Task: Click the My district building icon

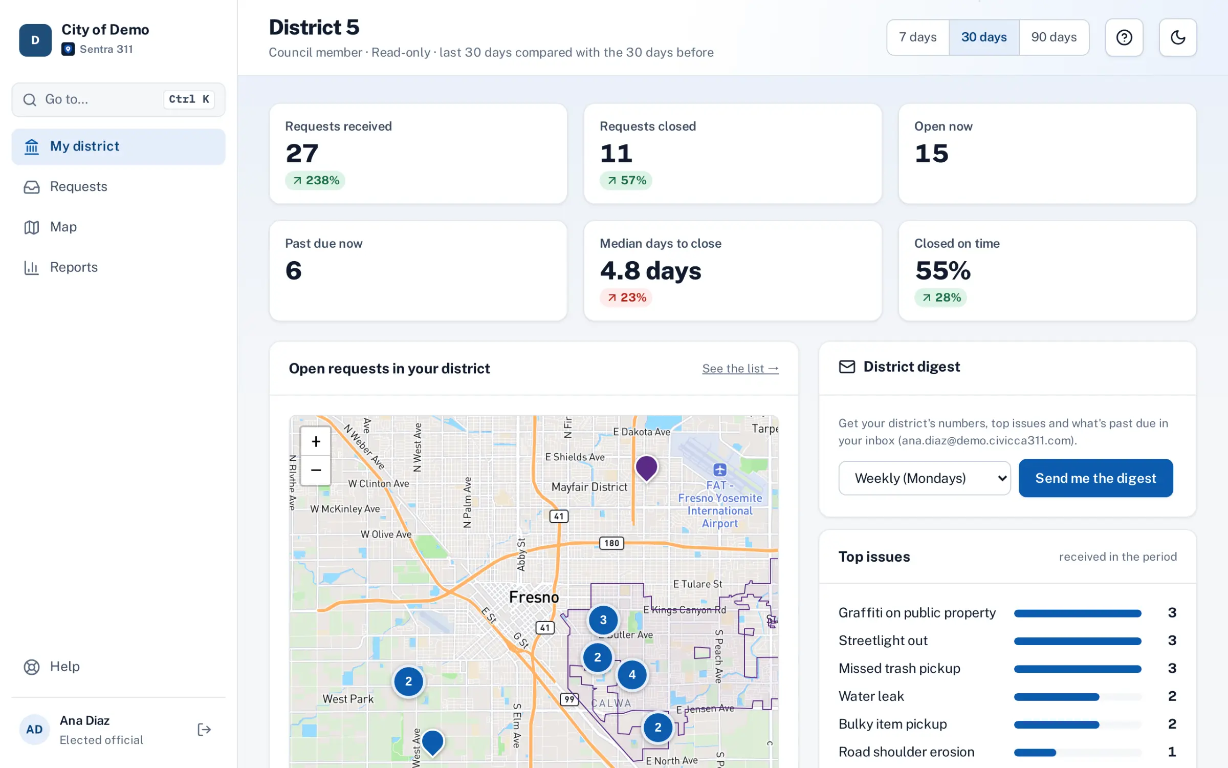Action: 32,147
